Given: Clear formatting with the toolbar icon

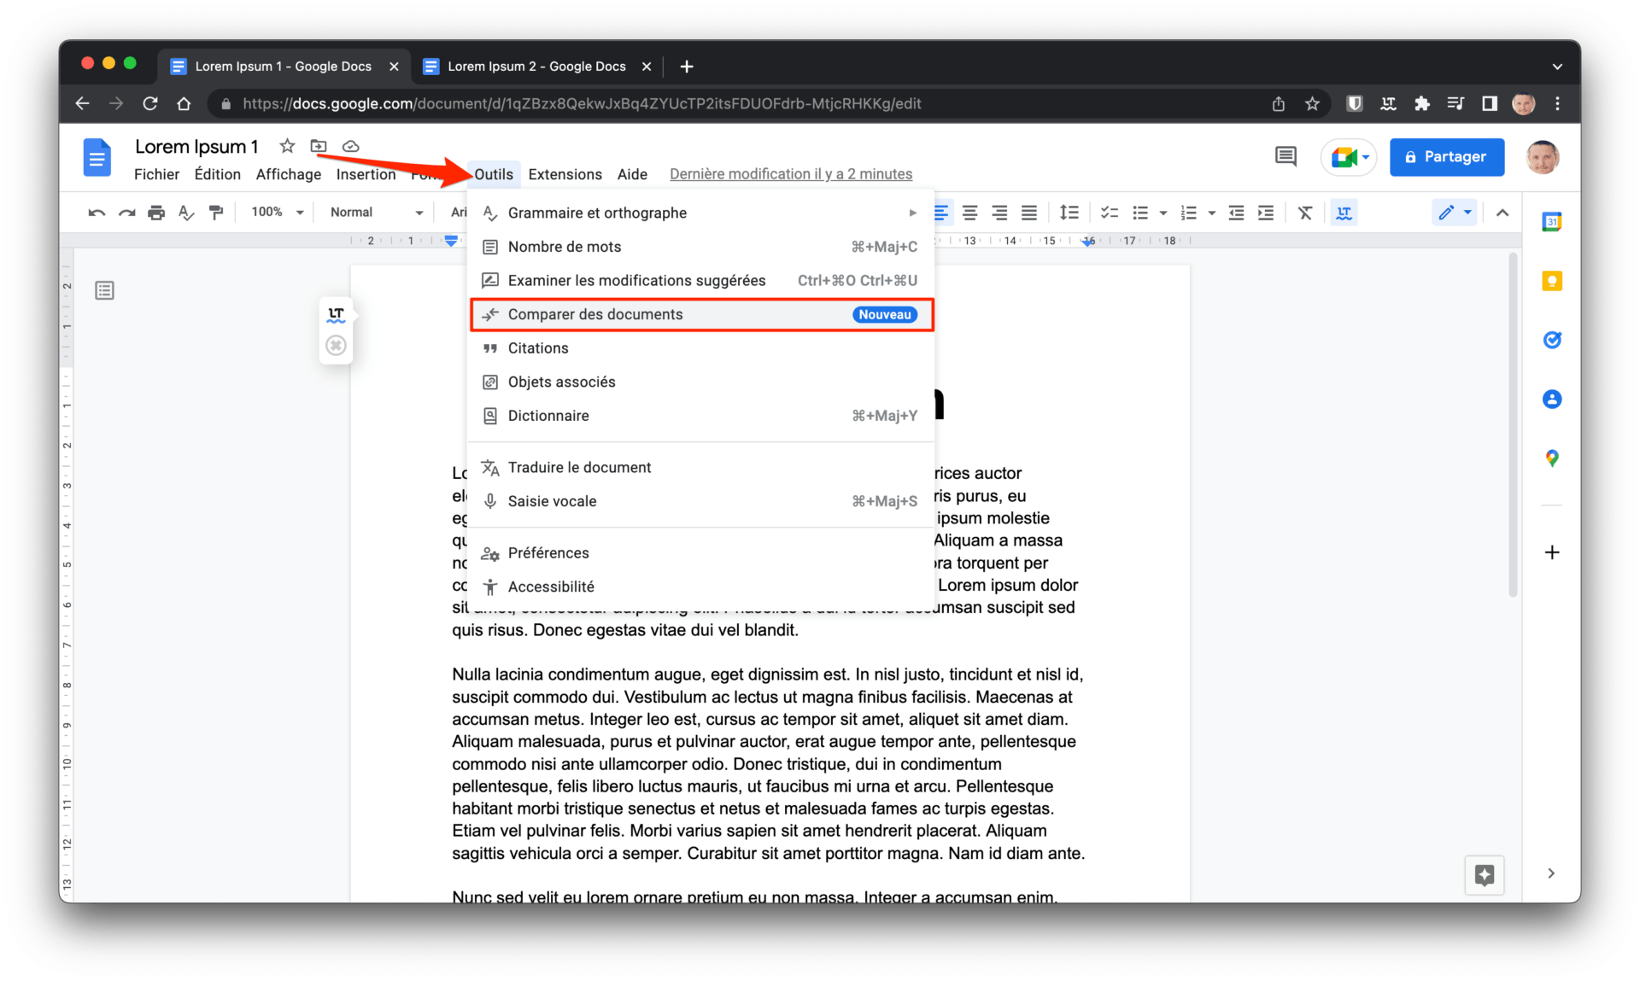Looking at the screenshot, I should tap(1305, 212).
